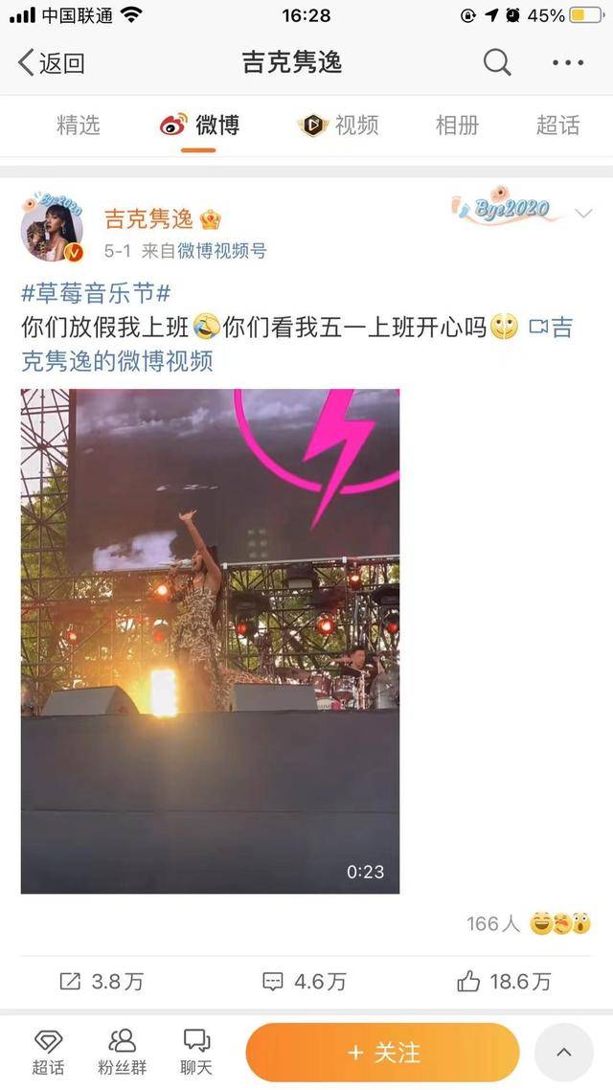This screenshot has height=1090, width=613.
Task: Open the three-dots more options menu
Action: pyautogui.click(x=568, y=63)
